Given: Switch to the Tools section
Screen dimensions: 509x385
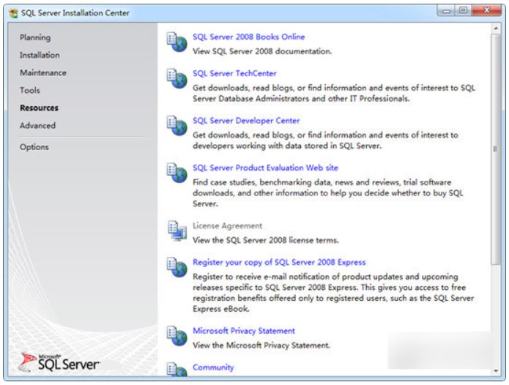Looking at the screenshot, I should 30,90.
